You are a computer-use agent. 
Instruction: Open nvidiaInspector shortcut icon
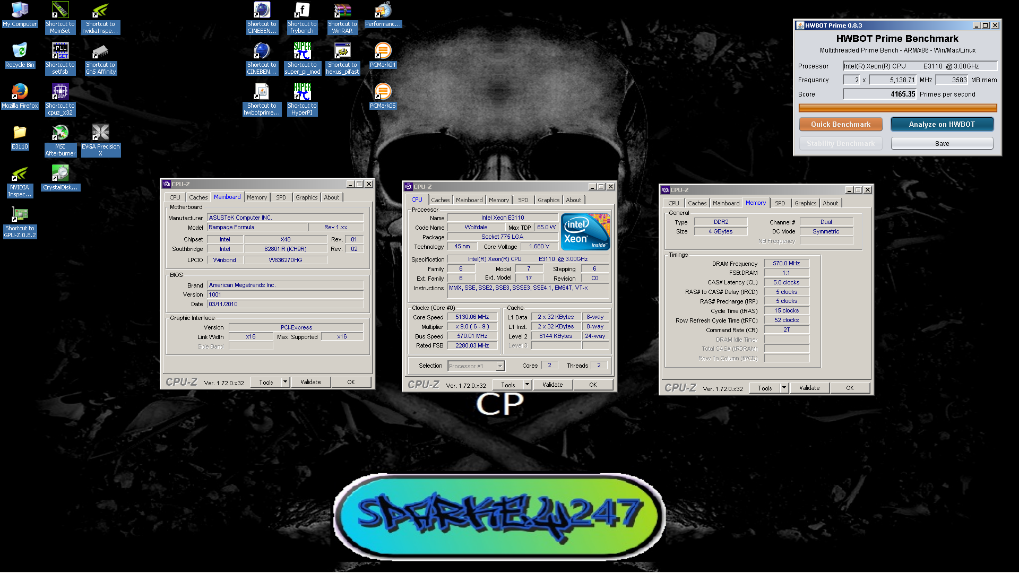(100, 18)
